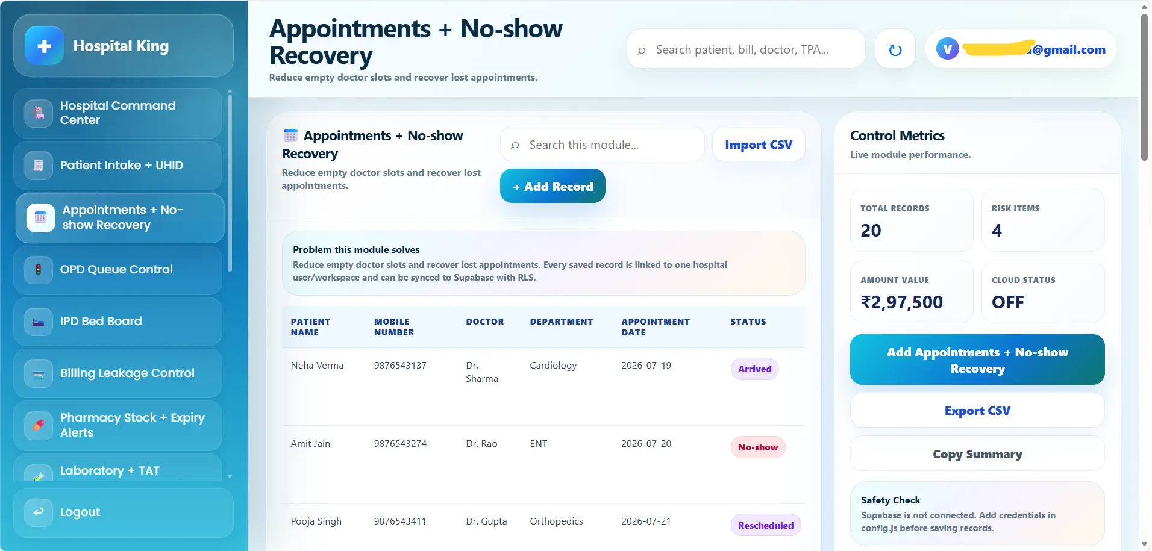Click the Doctor column header
Screen dimensions: 1152x551
485,322
